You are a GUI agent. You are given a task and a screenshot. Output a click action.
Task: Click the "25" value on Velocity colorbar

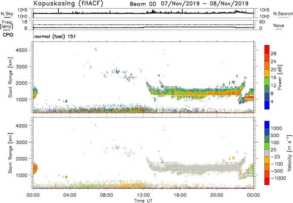[x=273, y=150]
